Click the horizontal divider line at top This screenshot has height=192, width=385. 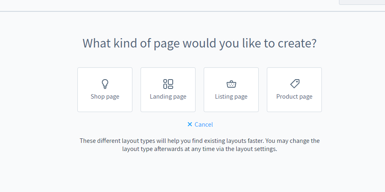tap(163, 11)
